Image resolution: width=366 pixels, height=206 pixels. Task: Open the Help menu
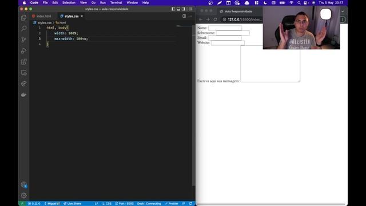145,2
